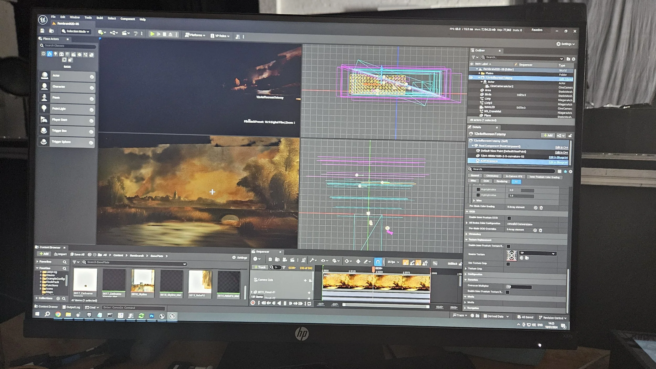Open the Platforms dropdown

pos(195,35)
